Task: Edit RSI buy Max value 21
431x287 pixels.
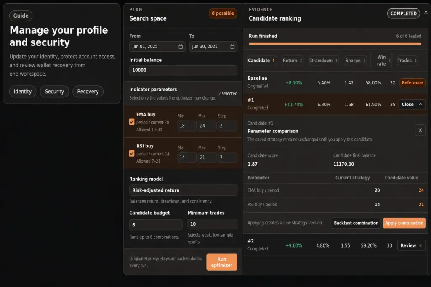Action: click(207, 158)
